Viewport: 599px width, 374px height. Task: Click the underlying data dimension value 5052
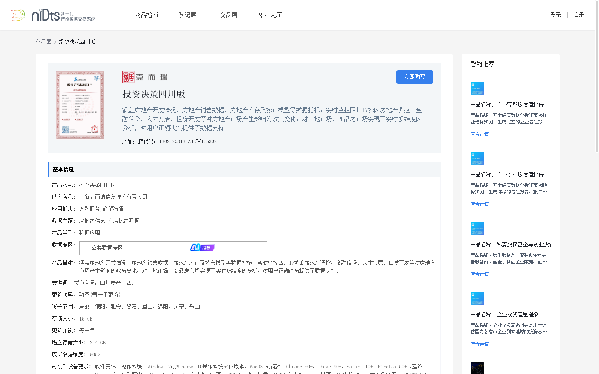[95, 355]
